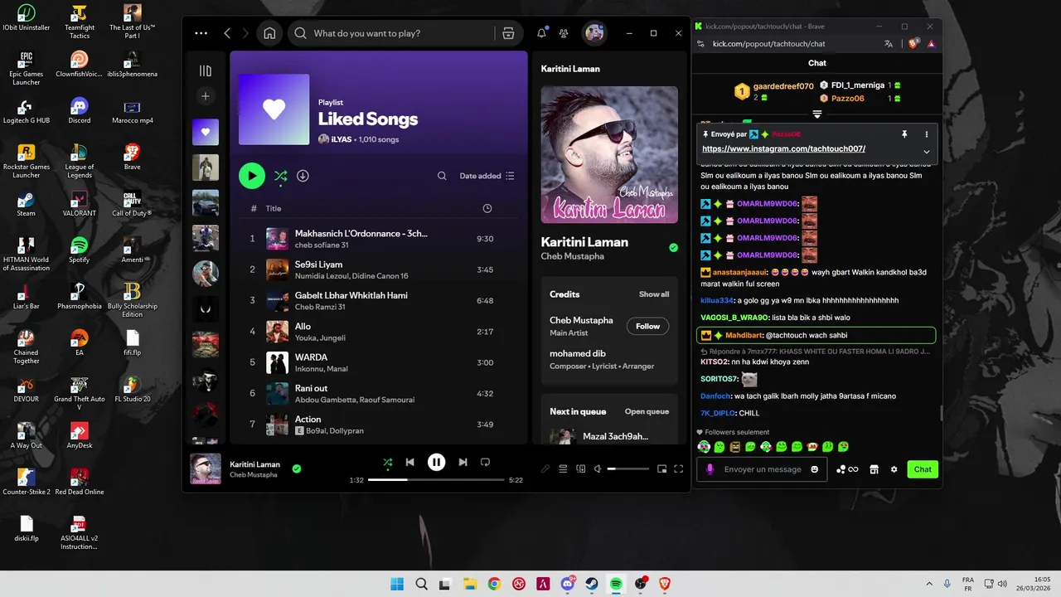Send message with green Chat button
The width and height of the screenshot is (1061, 597).
(923, 469)
